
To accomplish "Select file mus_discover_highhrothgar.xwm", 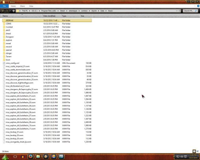I will pyautogui.click(x=19, y=83).
